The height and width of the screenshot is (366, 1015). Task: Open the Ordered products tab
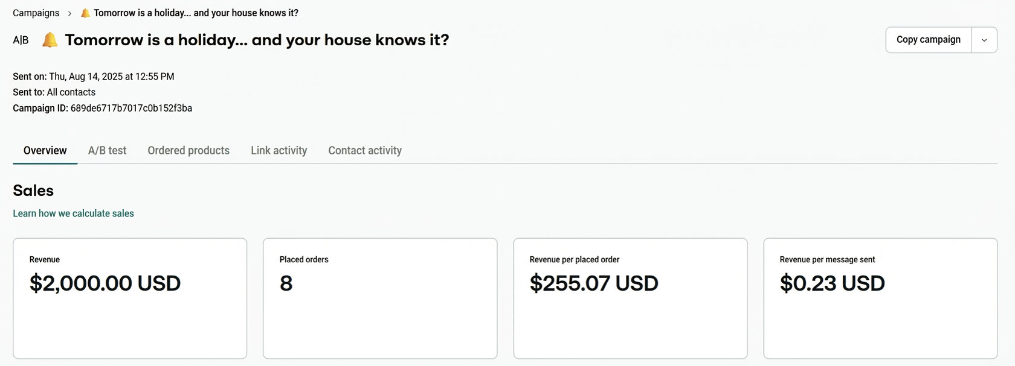point(188,150)
